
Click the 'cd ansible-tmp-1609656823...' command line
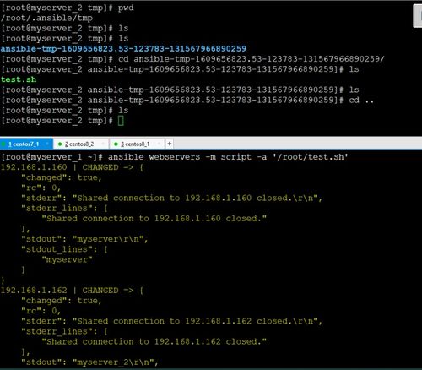(192, 59)
